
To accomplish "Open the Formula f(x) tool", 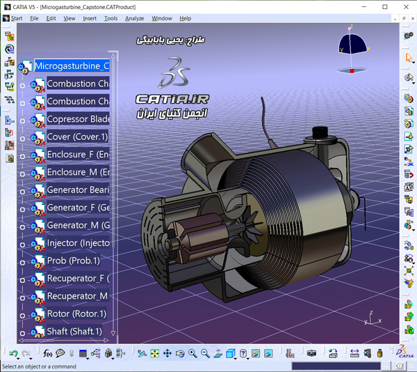I will 47,353.
